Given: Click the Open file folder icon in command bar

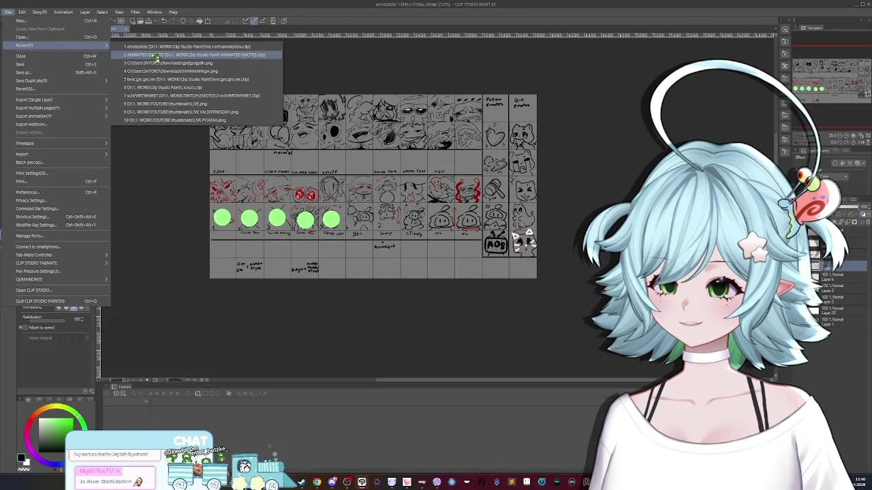Looking at the screenshot, I should pyautogui.click(x=140, y=20).
